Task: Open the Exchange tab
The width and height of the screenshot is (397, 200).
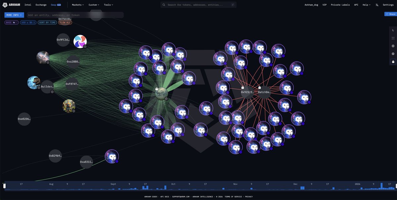Action: 41,5
